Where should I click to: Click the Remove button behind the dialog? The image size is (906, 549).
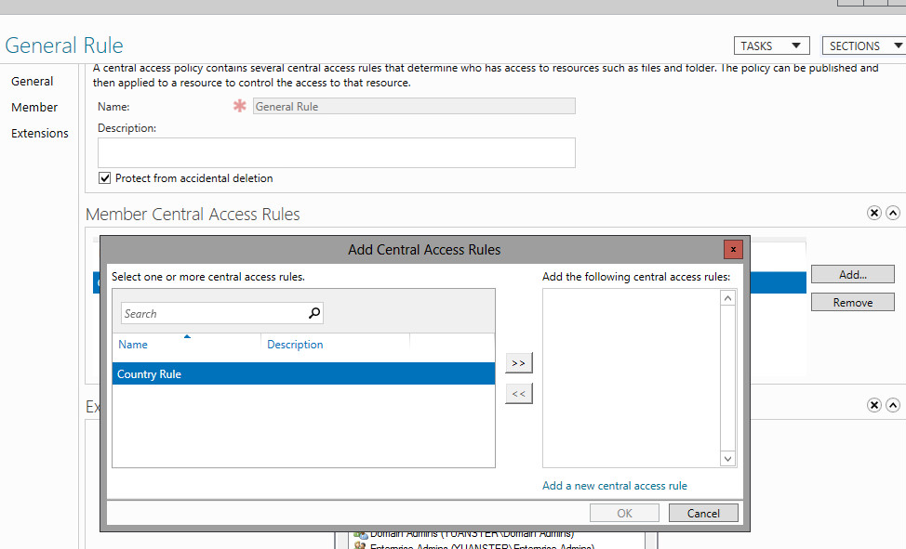(x=852, y=302)
